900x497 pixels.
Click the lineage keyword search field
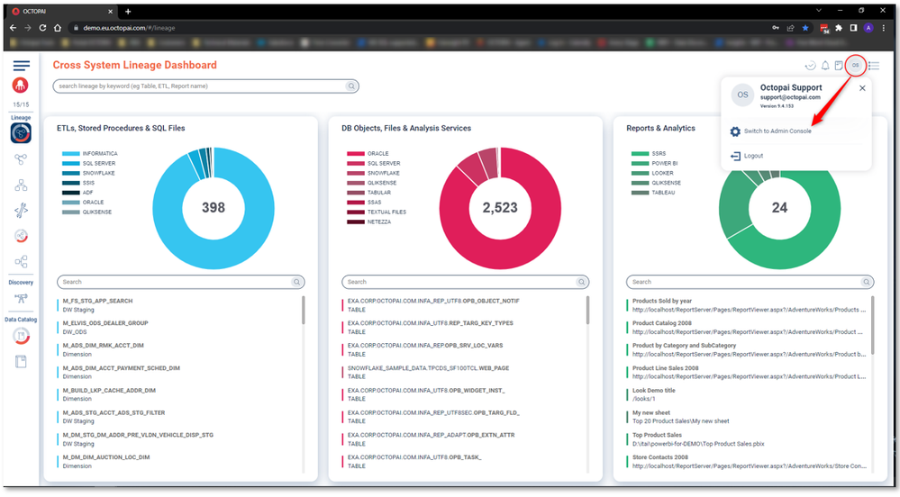205,86
